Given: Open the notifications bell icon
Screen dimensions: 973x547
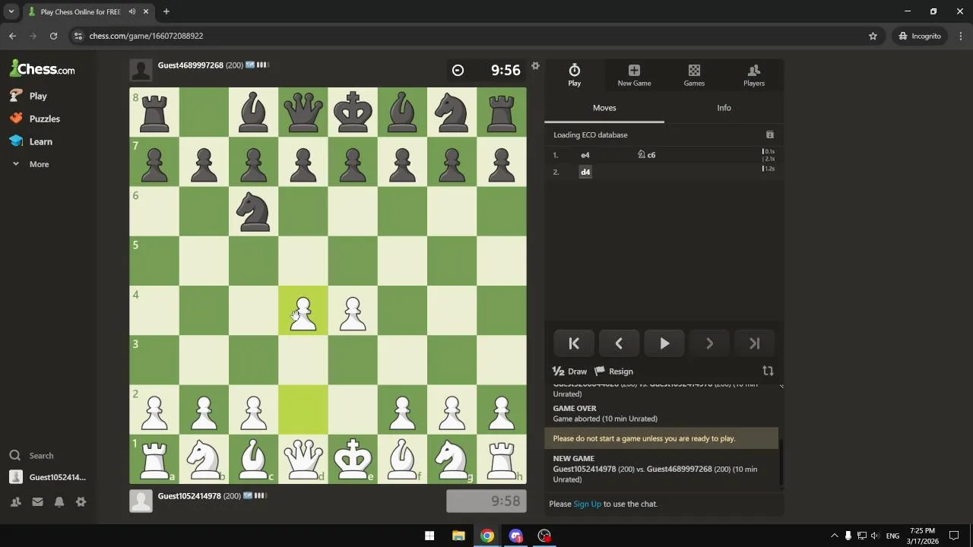Looking at the screenshot, I should click(x=59, y=501).
